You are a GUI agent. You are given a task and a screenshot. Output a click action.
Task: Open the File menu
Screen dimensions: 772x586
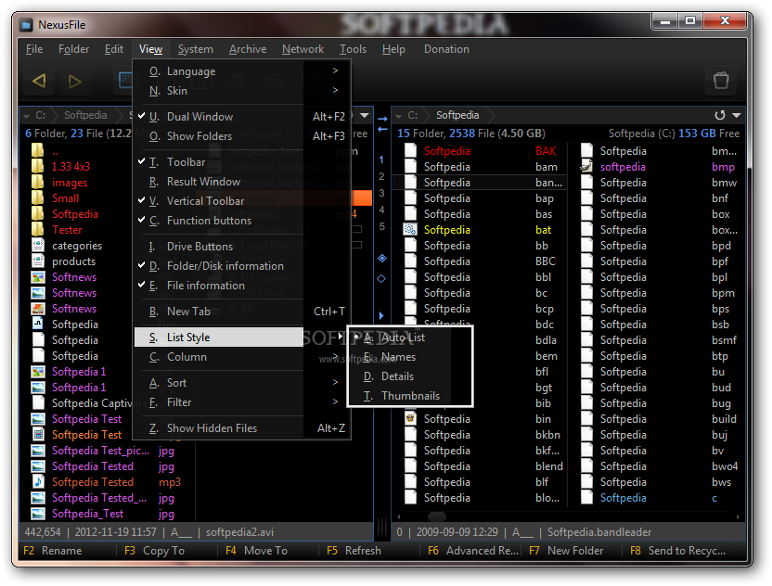pyautogui.click(x=34, y=49)
